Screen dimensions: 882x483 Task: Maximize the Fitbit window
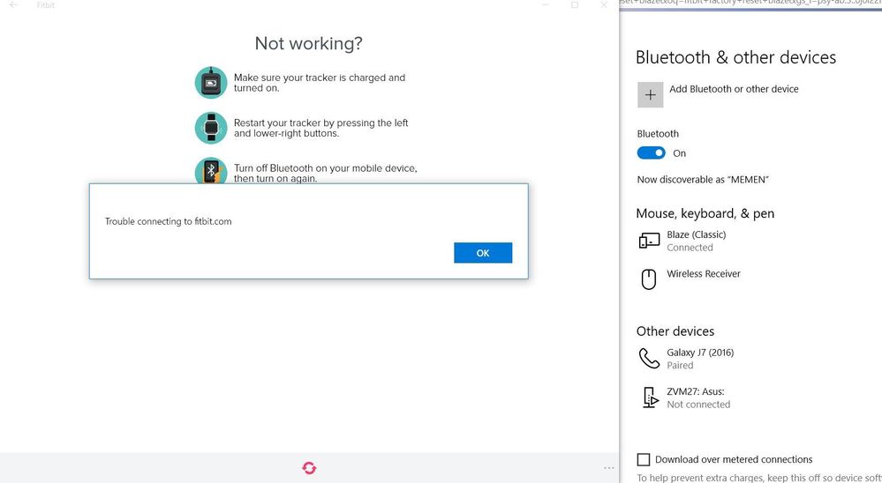[x=574, y=4]
